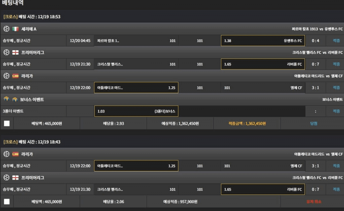Viewport: 344px width, 211px height.
Task: Click the England flag in the 18:53 slip
Action: click(15, 52)
